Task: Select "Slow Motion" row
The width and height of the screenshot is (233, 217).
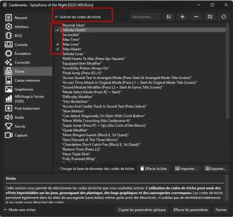Action: pyautogui.click(x=140, y=111)
